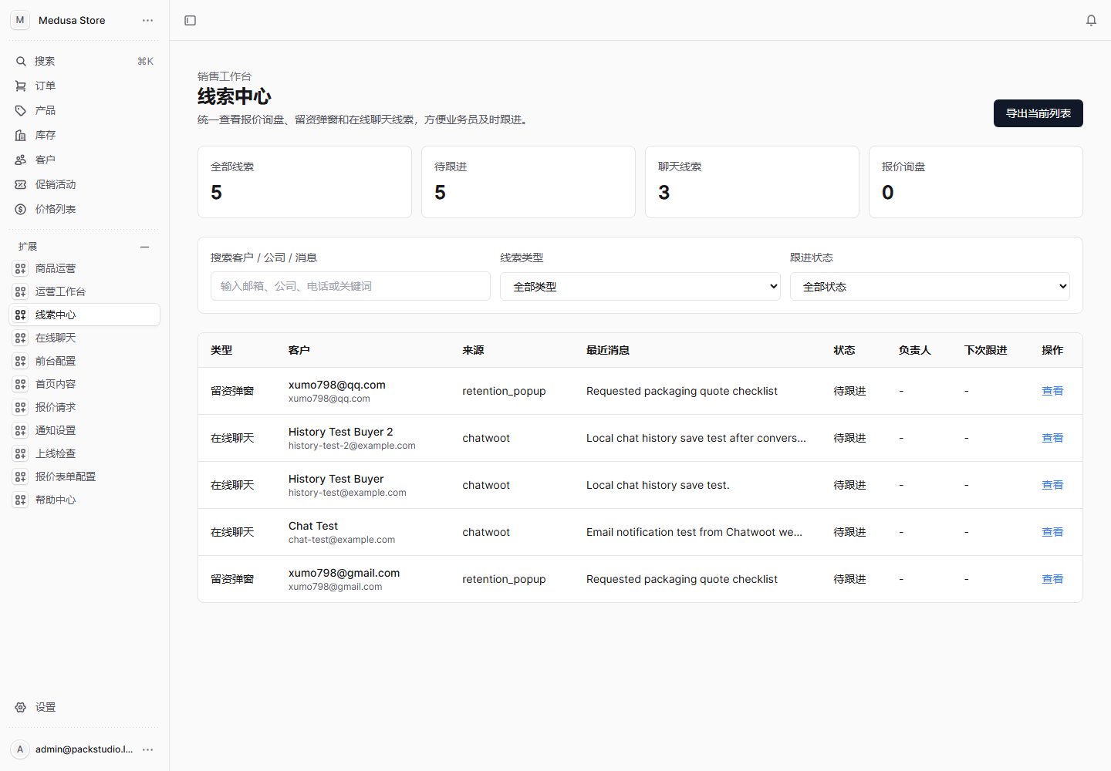Image resolution: width=1111 pixels, height=771 pixels.
Task: Click 查看 for xumo798@gmail.com row
Action: click(x=1052, y=579)
